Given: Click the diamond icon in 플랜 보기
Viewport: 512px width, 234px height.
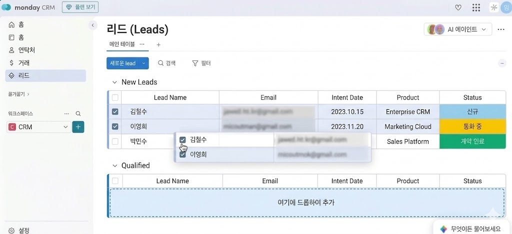Looking at the screenshot, I should click(69, 7).
